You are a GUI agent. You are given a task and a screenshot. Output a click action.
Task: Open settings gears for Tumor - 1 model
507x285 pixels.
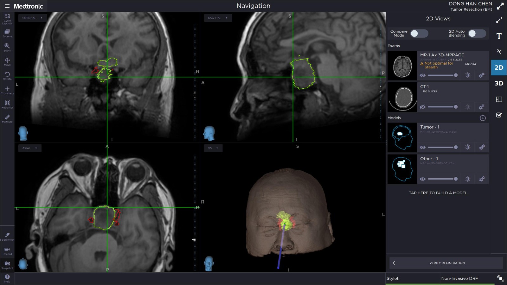coord(482,147)
